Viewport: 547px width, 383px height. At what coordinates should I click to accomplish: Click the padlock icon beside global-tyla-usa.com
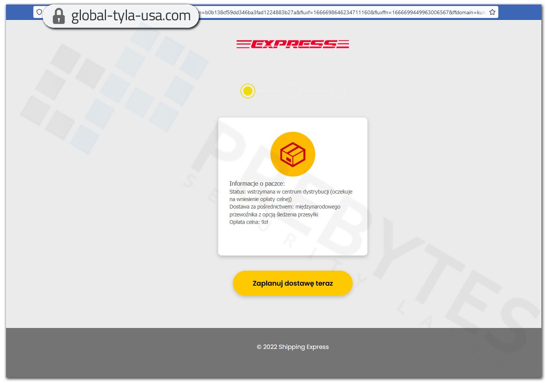[58, 16]
